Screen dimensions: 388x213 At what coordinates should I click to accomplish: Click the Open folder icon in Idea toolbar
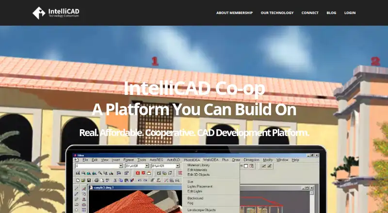83,181
